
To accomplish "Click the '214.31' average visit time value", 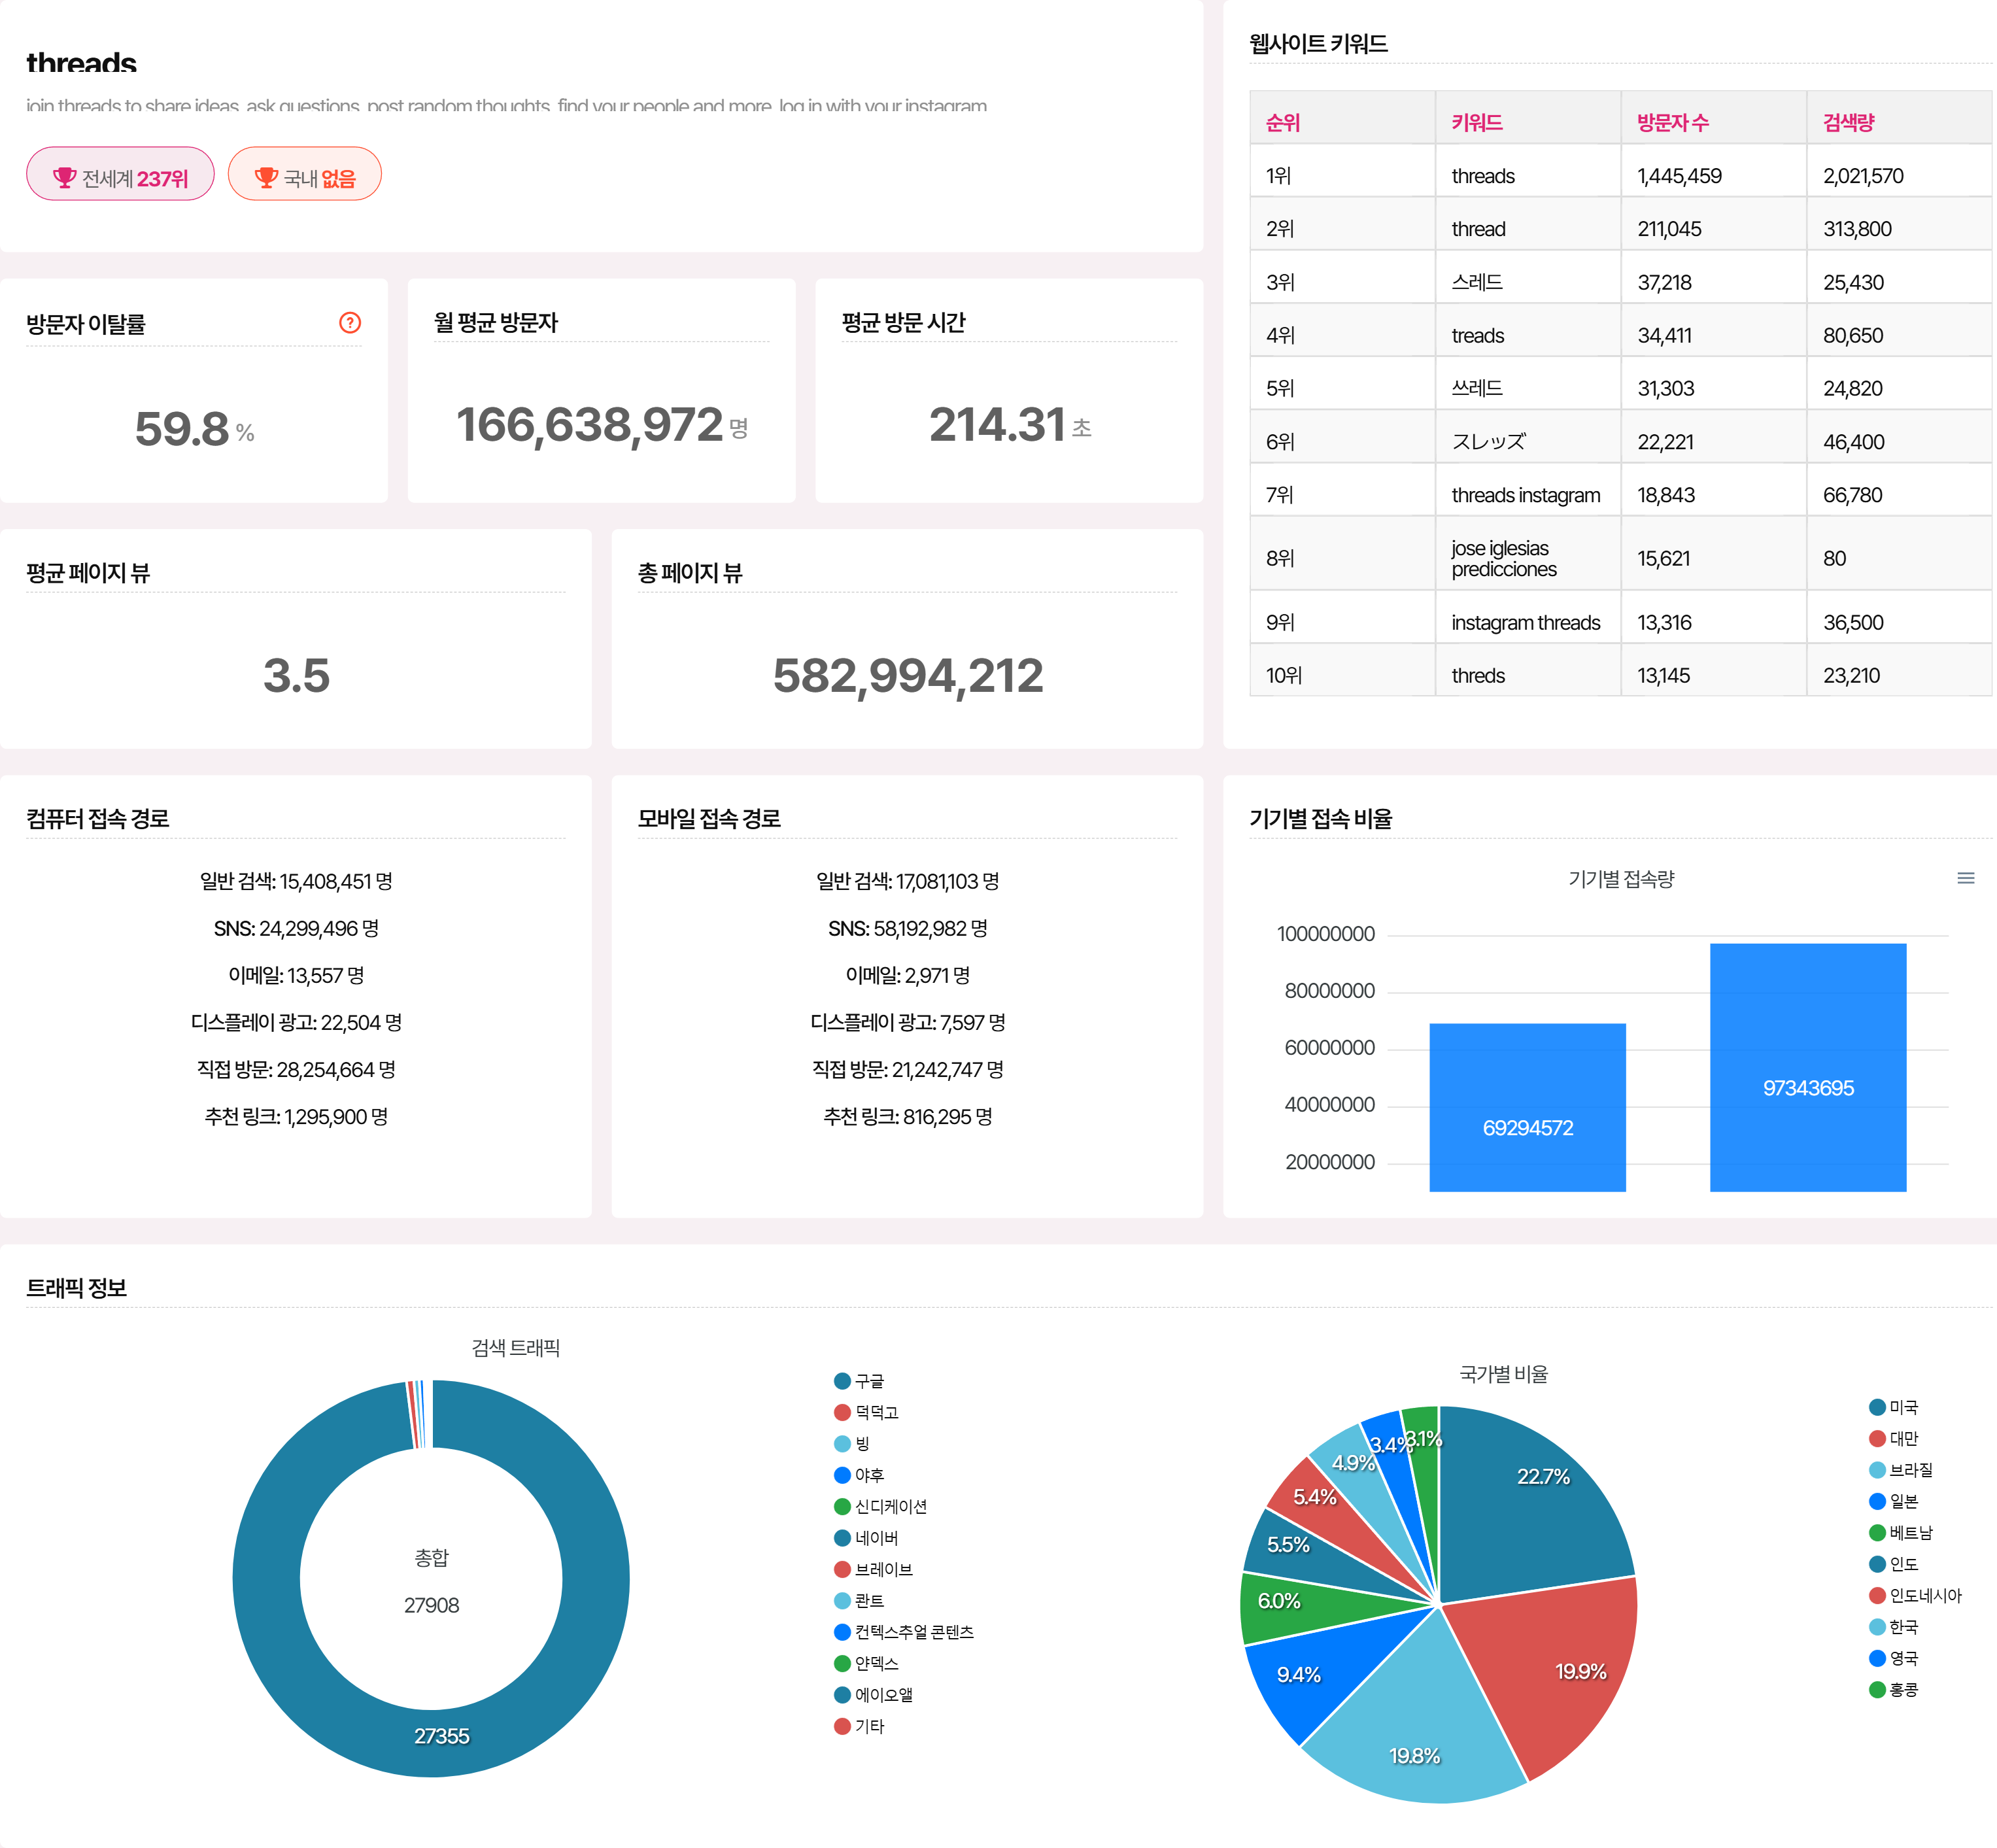I will pyautogui.click(x=997, y=425).
